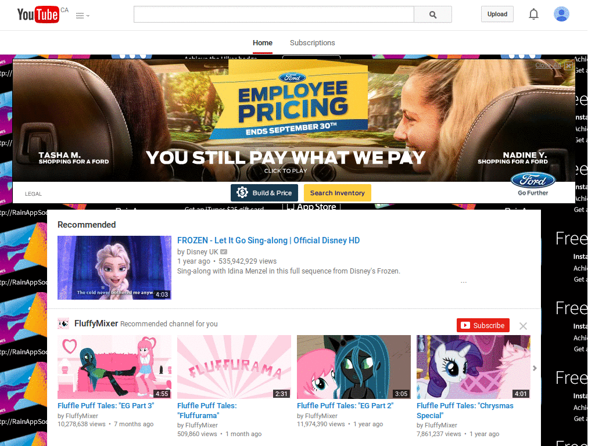
Task: Open Fluffle Puff Tales: "Fluffurama" title
Action: [x=207, y=411]
